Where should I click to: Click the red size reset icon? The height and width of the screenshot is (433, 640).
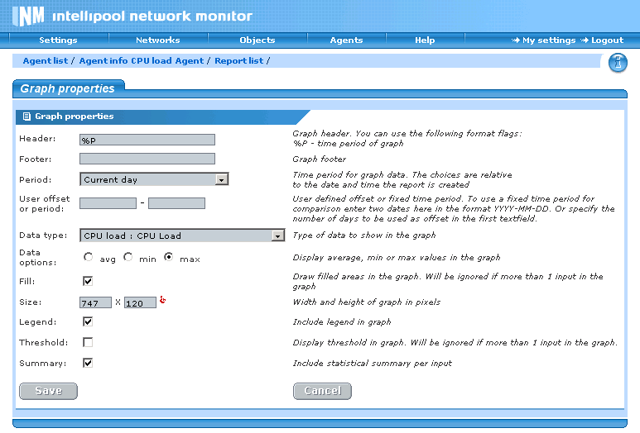click(162, 301)
